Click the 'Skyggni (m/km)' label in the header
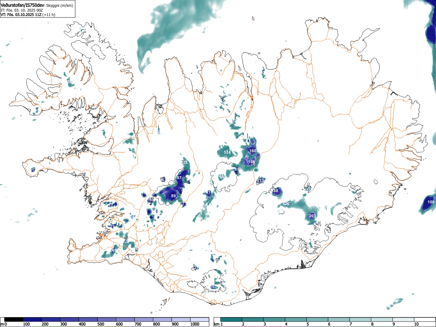436x327 pixels. 59,6
